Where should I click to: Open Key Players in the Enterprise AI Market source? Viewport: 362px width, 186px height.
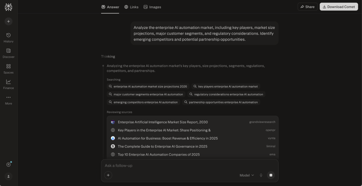(x=193, y=130)
